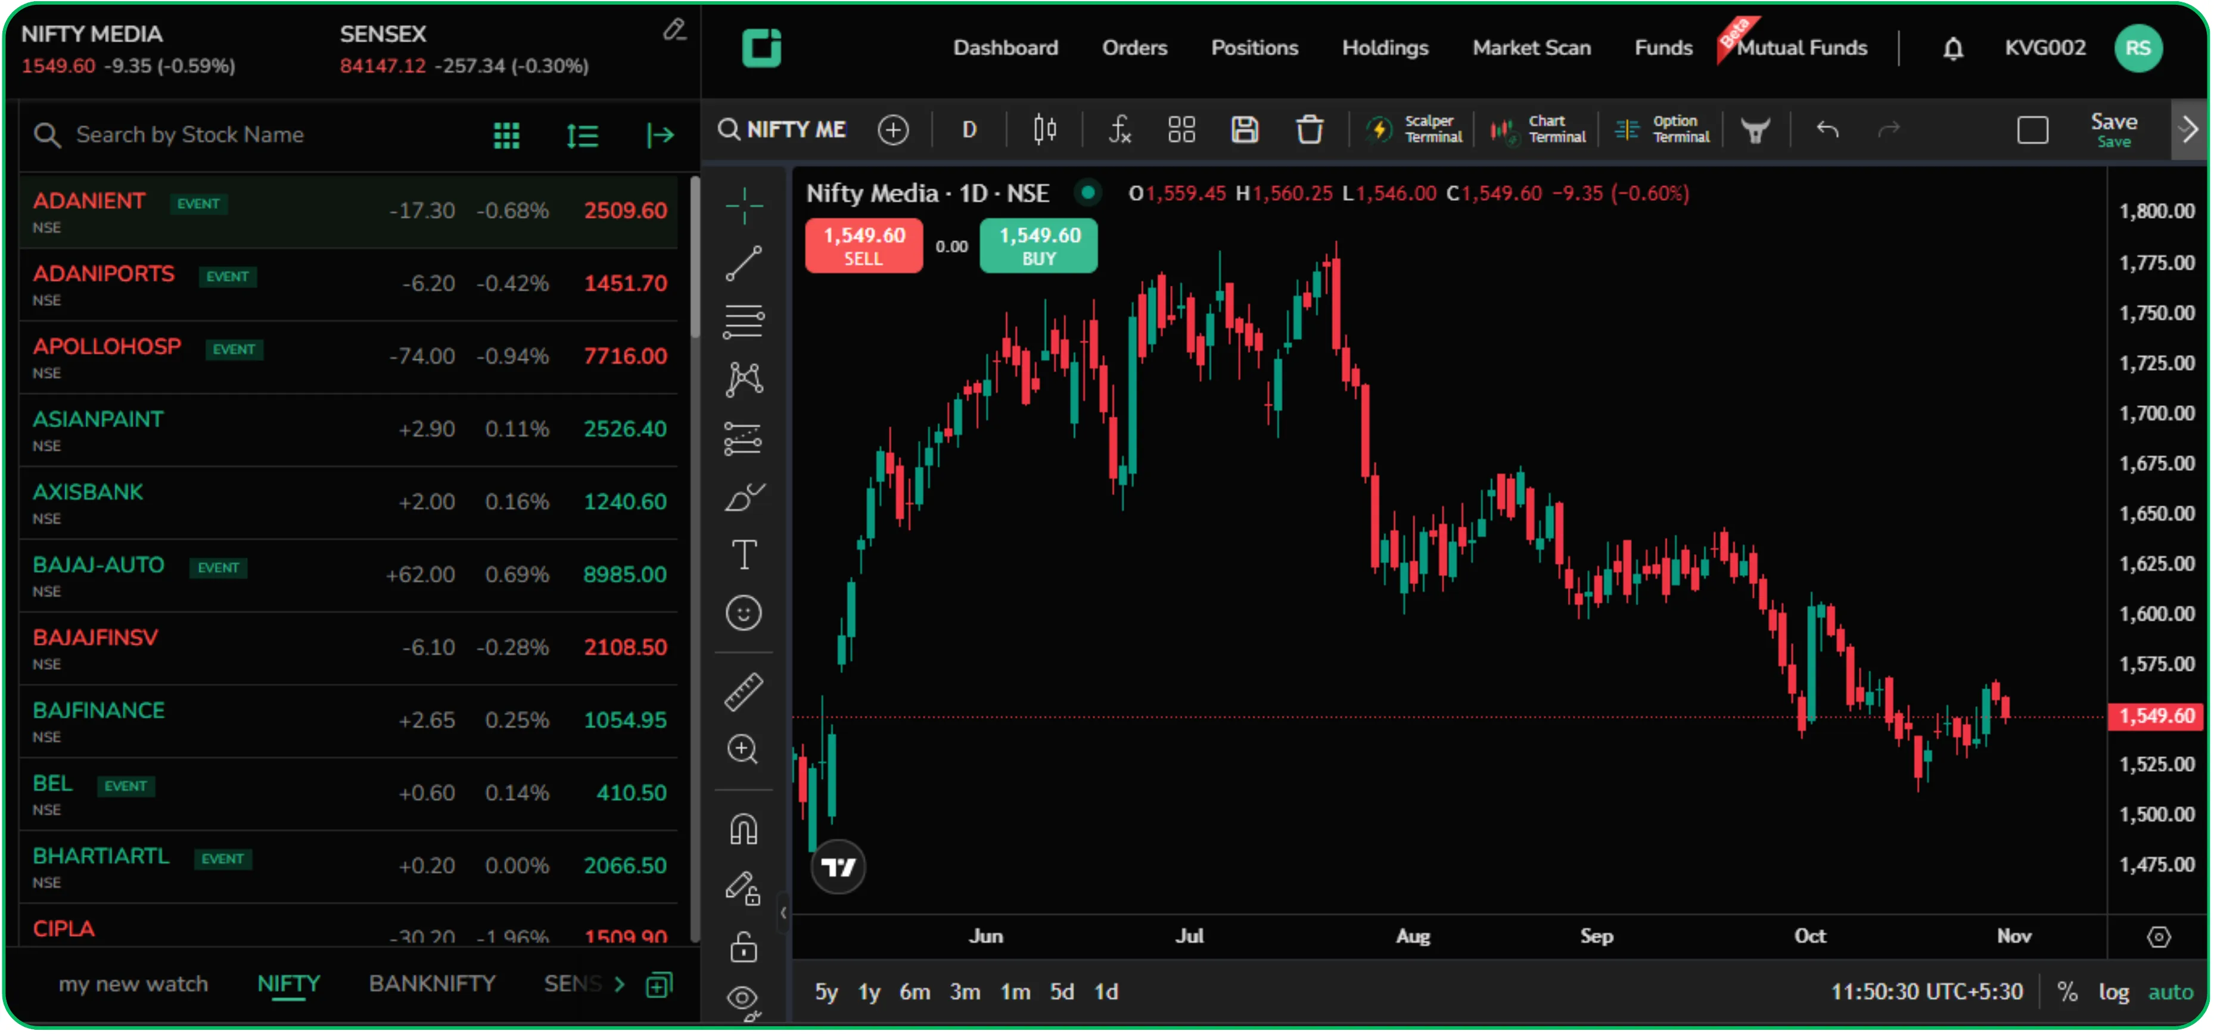This screenshot has width=2214, height=1034.
Task: Click the chart layout grid icon
Action: pos(1181,130)
